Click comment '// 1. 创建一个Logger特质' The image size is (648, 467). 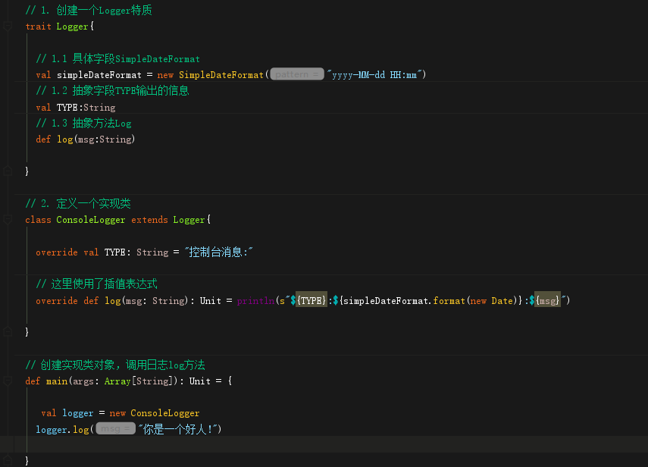point(89,11)
